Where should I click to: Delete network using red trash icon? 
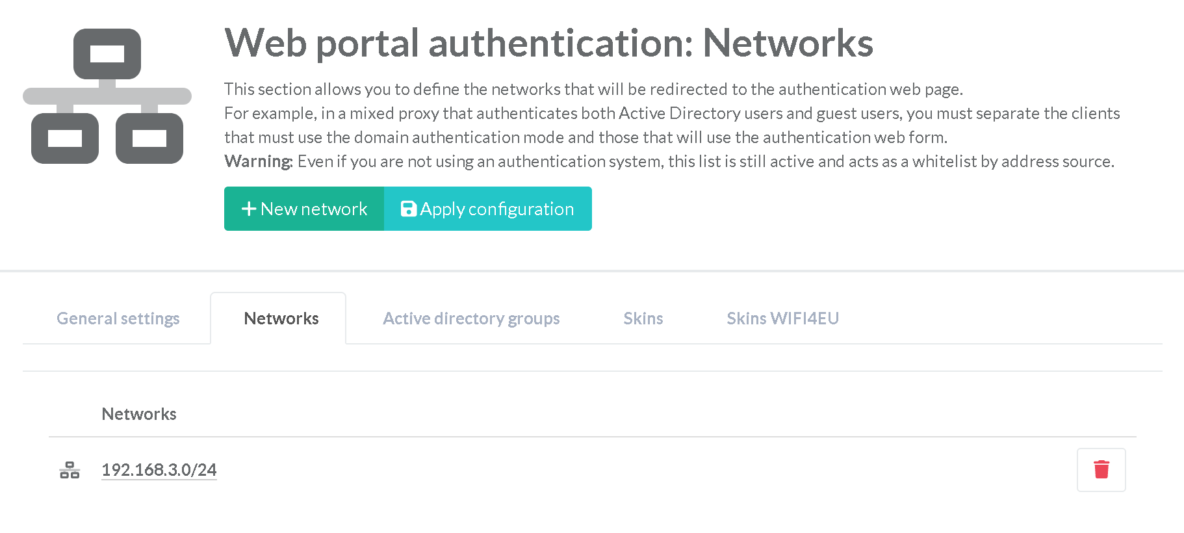[x=1101, y=469]
